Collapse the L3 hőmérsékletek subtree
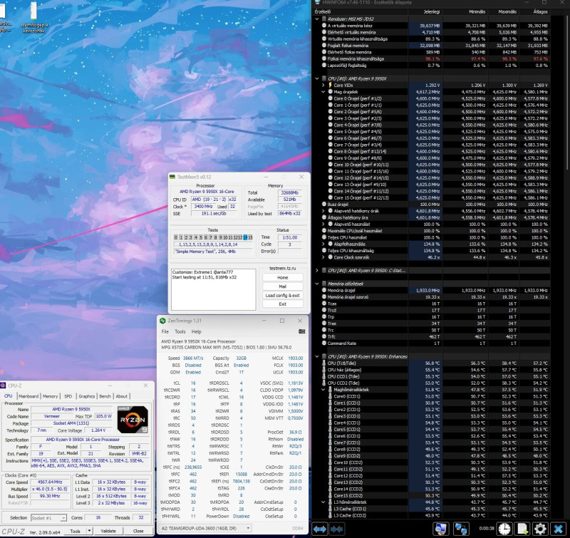The width and height of the screenshot is (570, 538). pos(323,502)
